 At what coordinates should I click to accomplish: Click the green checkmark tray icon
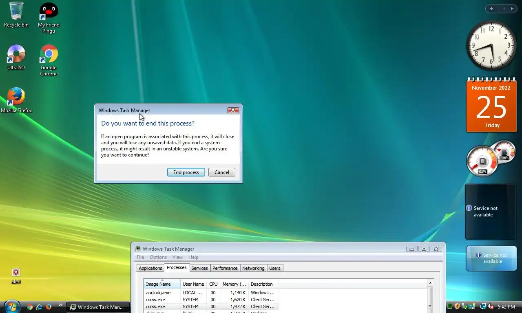464,306
